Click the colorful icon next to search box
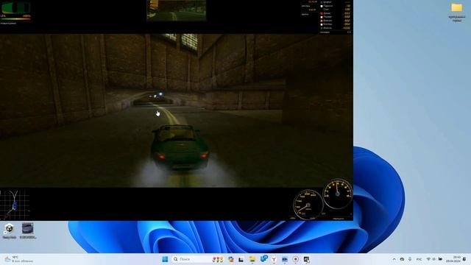The image size is (471, 265). pyautogui.click(x=218, y=259)
